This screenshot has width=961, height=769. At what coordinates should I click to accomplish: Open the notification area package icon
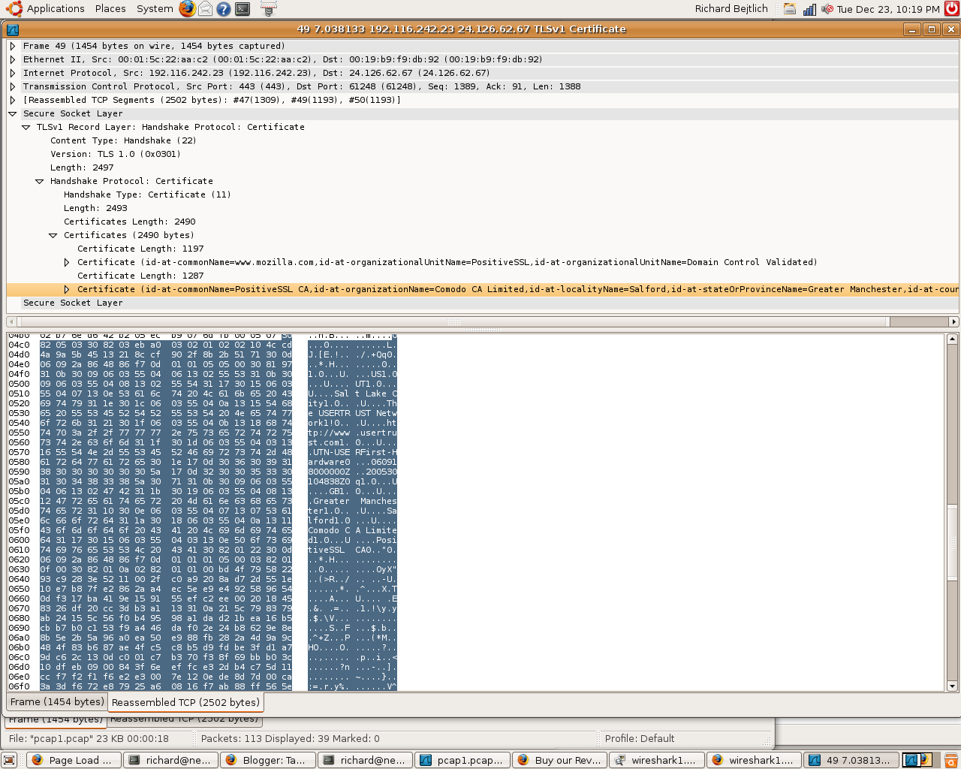790,9
